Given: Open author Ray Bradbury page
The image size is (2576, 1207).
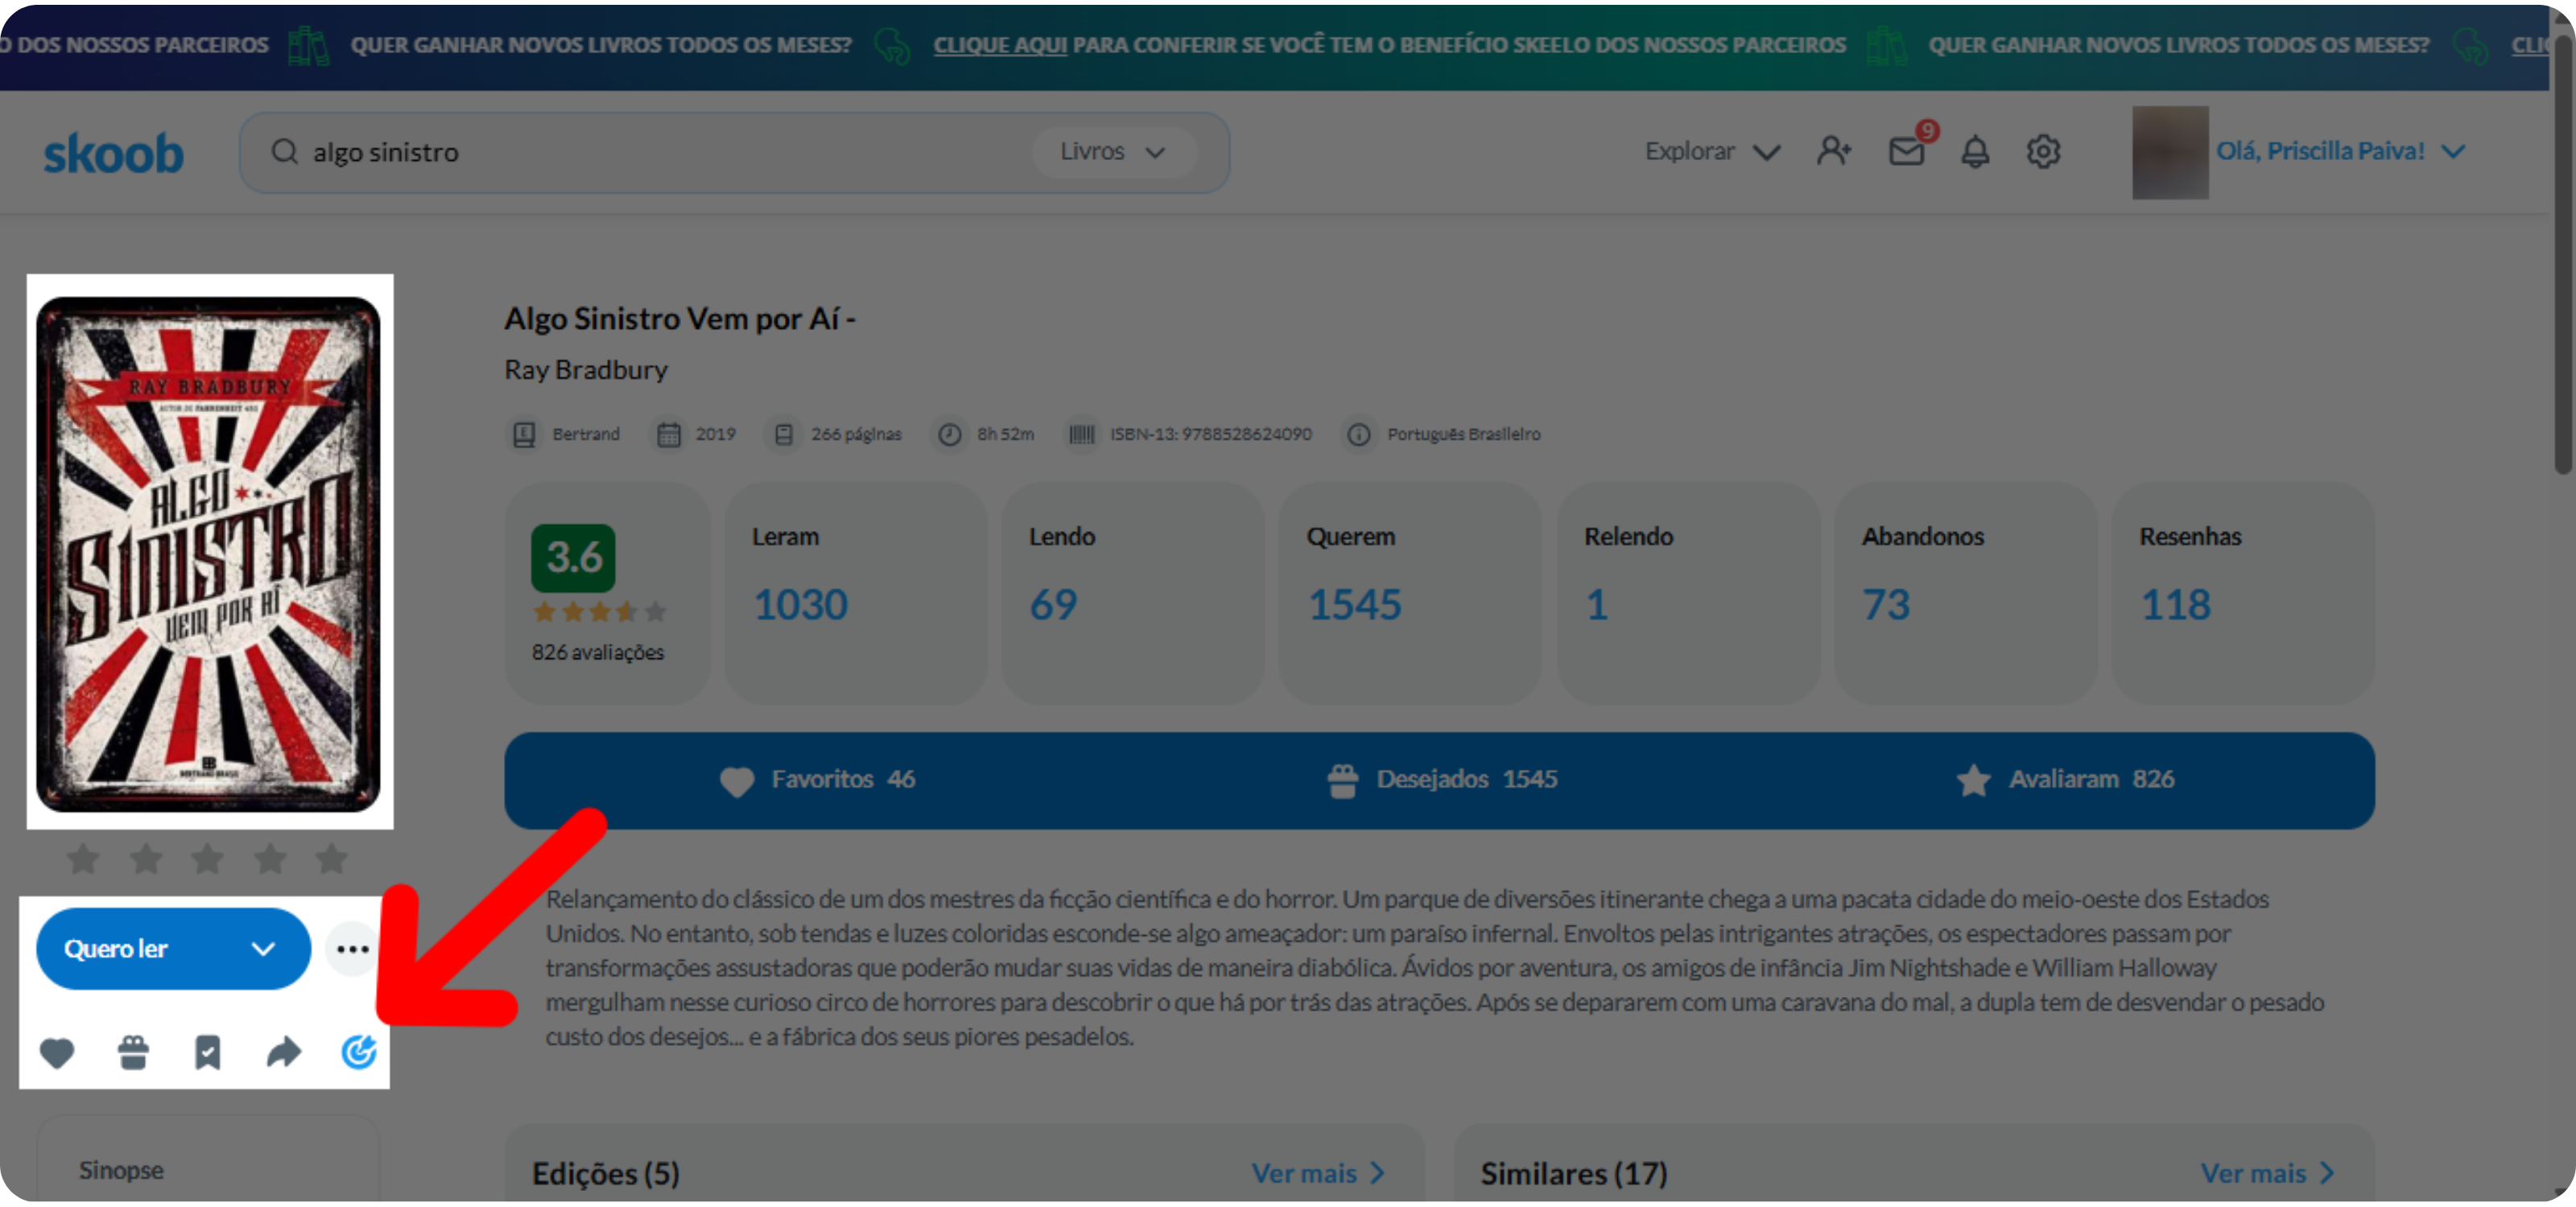Looking at the screenshot, I should pyautogui.click(x=585, y=369).
